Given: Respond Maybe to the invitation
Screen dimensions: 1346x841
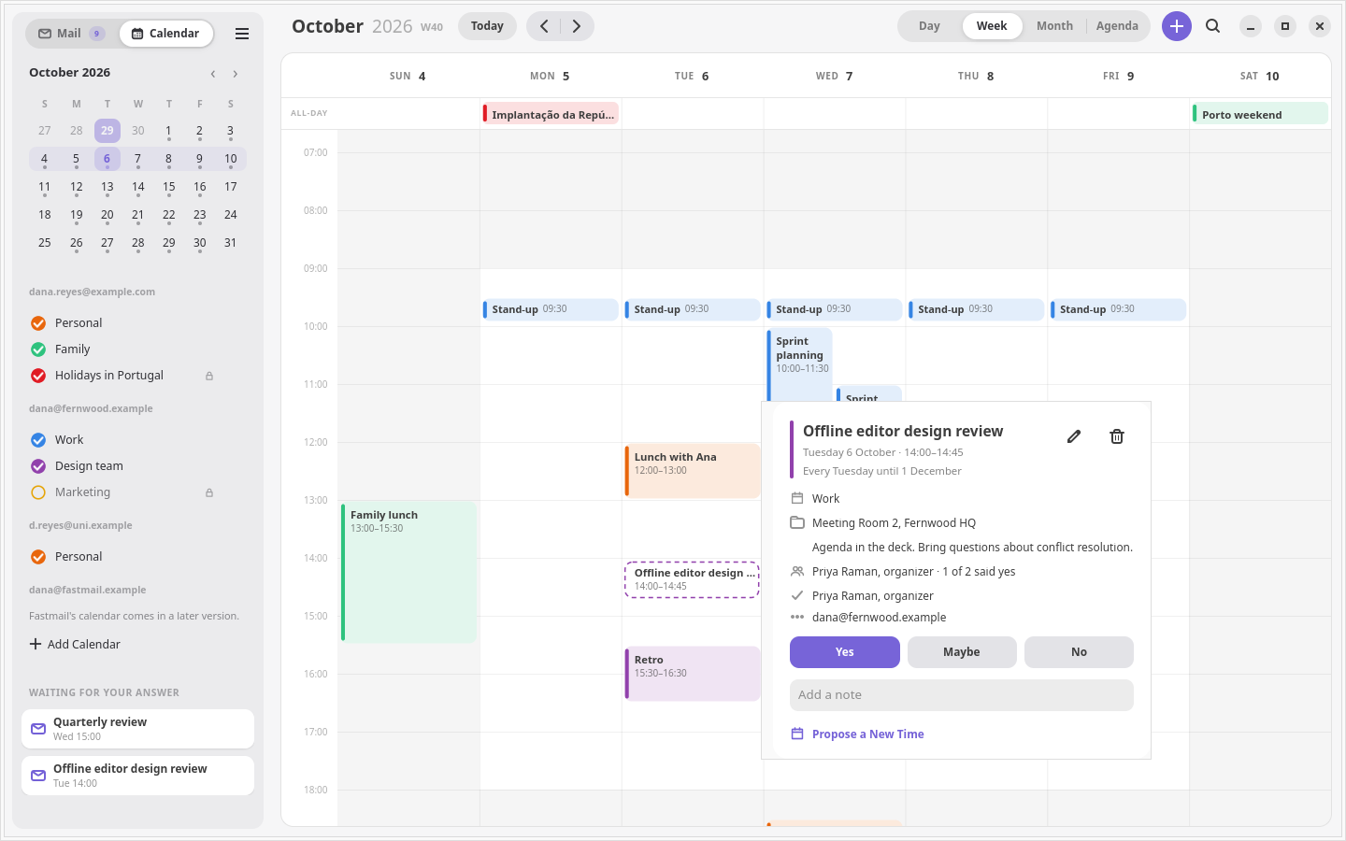Looking at the screenshot, I should 962,652.
